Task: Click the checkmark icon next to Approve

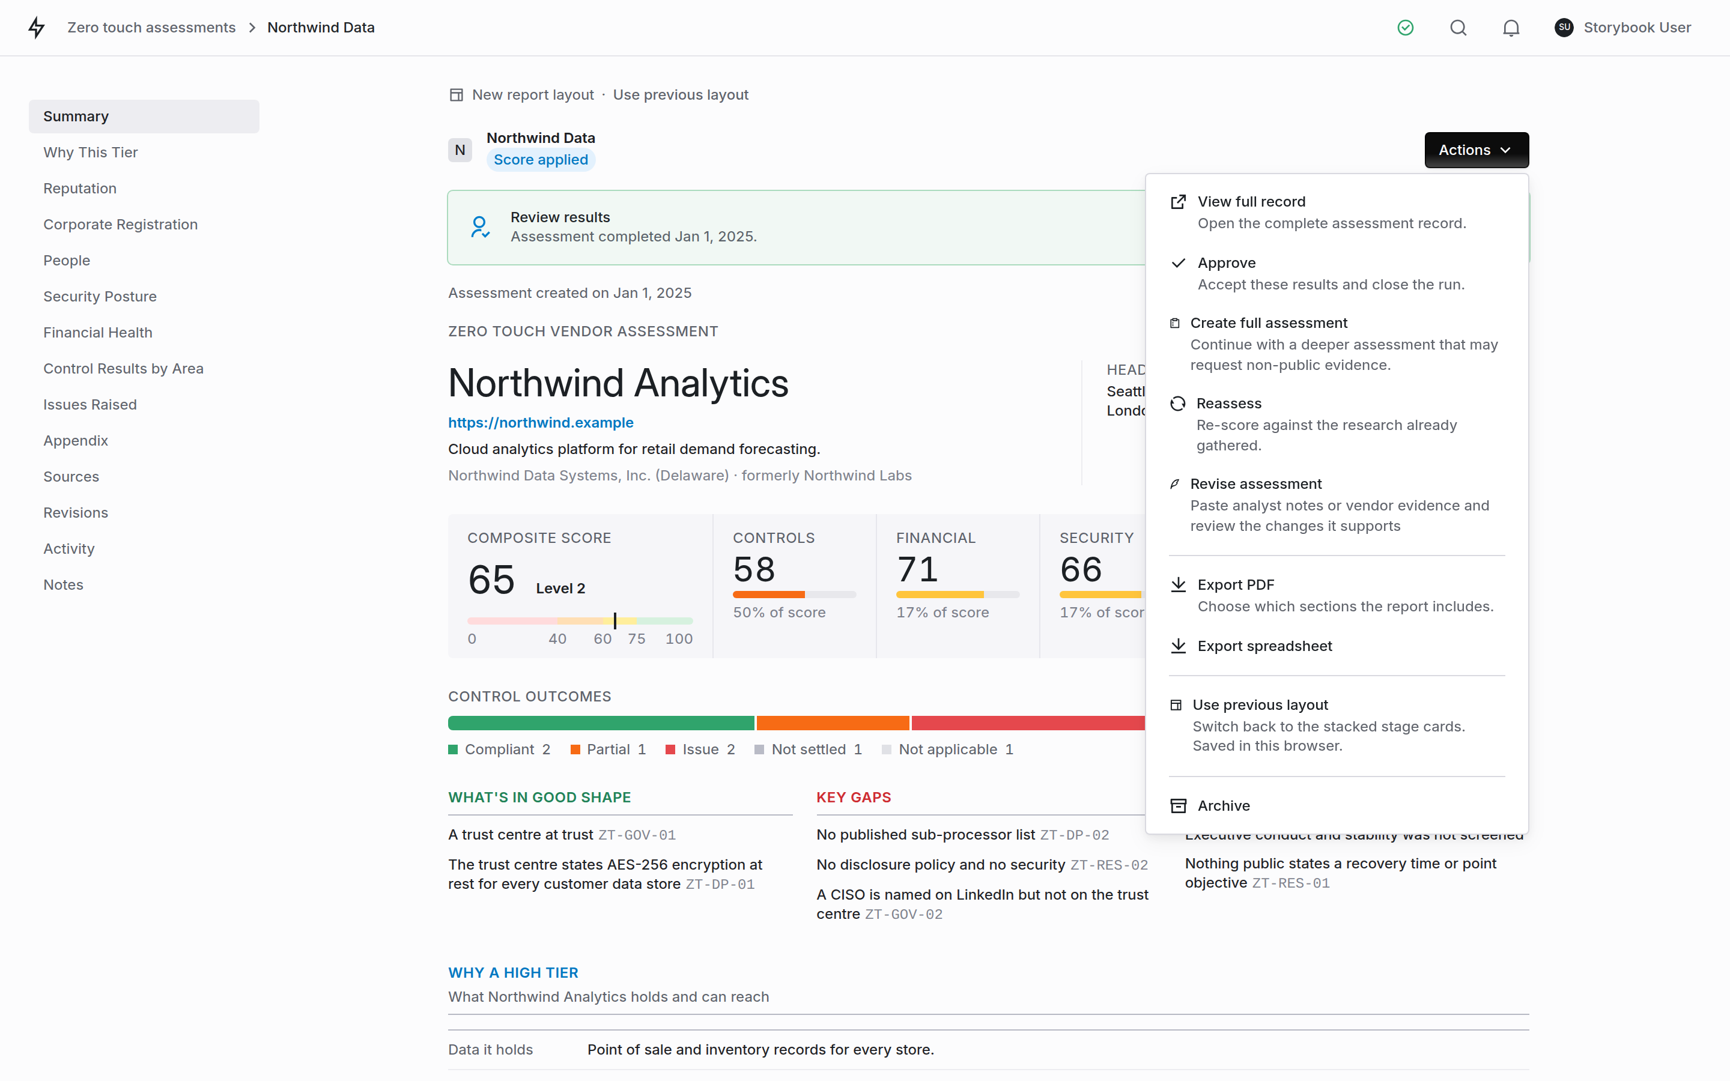Action: coord(1178,263)
